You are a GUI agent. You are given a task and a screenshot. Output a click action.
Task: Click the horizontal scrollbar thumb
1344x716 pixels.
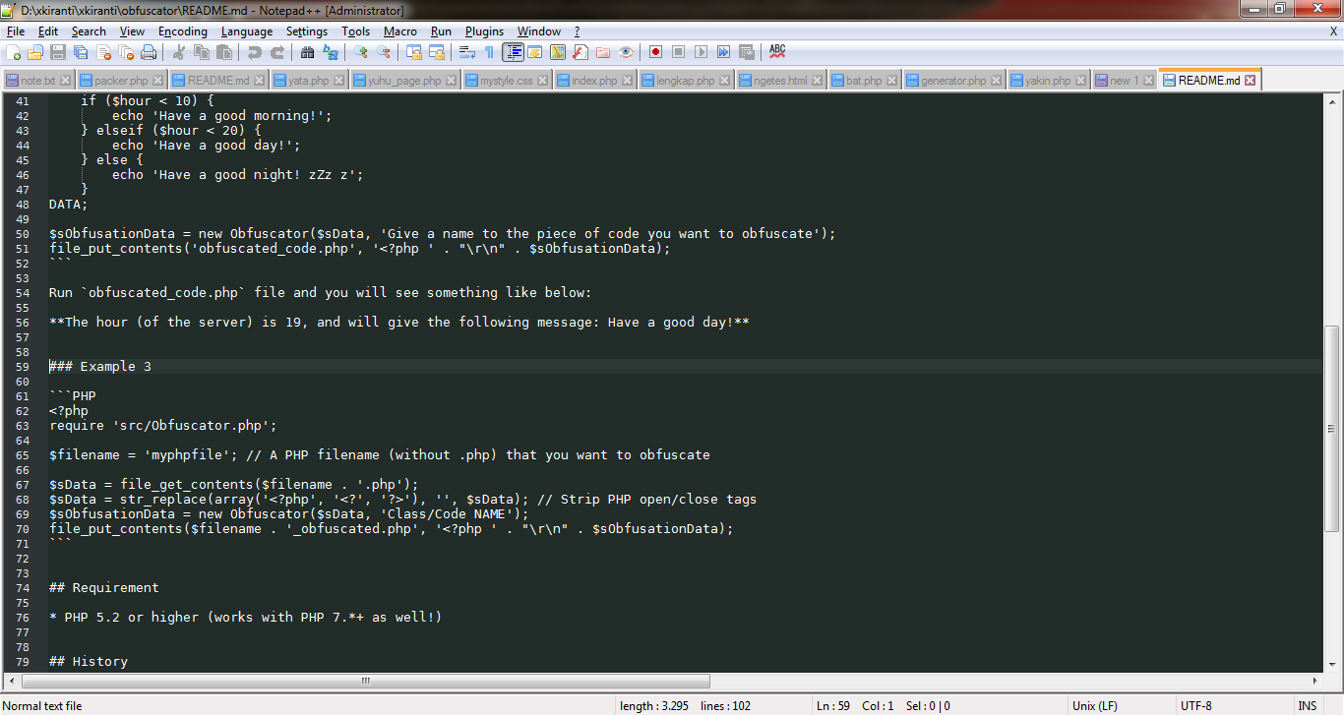[365, 681]
